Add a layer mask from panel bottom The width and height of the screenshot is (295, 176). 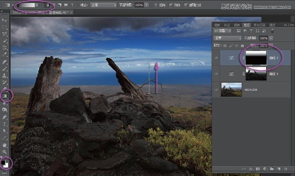[x=258, y=169]
